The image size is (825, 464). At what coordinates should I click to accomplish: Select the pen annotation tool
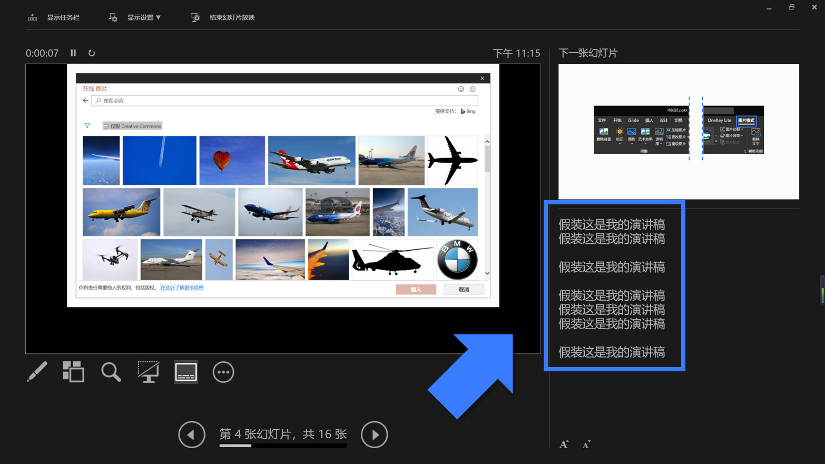click(x=36, y=372)
